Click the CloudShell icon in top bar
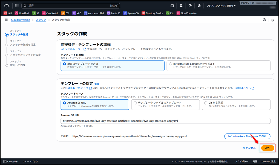 coord(172,5)
